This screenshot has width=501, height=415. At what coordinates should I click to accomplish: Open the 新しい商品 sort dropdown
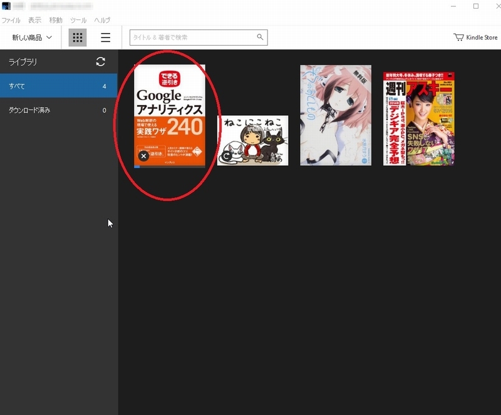[32, 38]
